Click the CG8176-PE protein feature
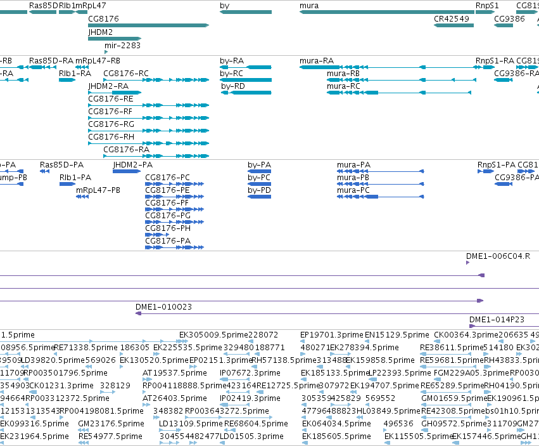This screenshot has width=539, height=446. 175,197
